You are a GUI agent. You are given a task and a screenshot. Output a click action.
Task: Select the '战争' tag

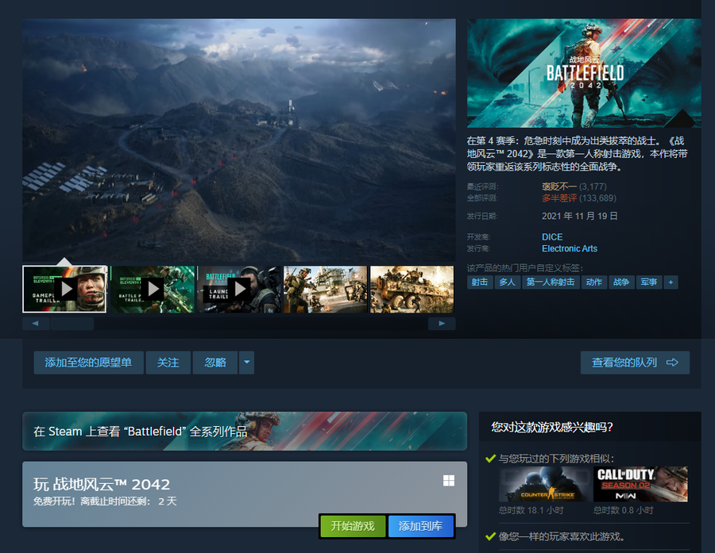(x=621, y=282)
